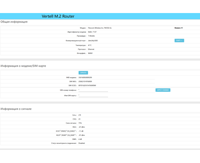The width and height of the screenshot is (200, 163).
Task: Select the Fibocom Wireless modem name value
Action: [x=100, y=28]
